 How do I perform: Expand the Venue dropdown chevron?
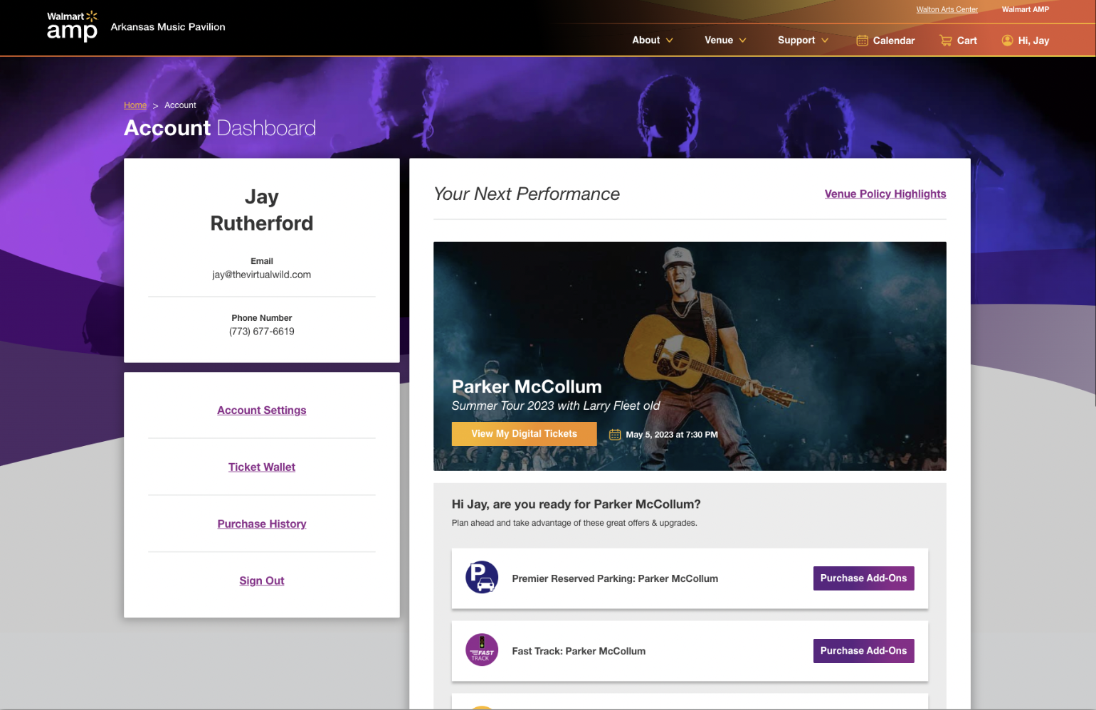(742, 41)
